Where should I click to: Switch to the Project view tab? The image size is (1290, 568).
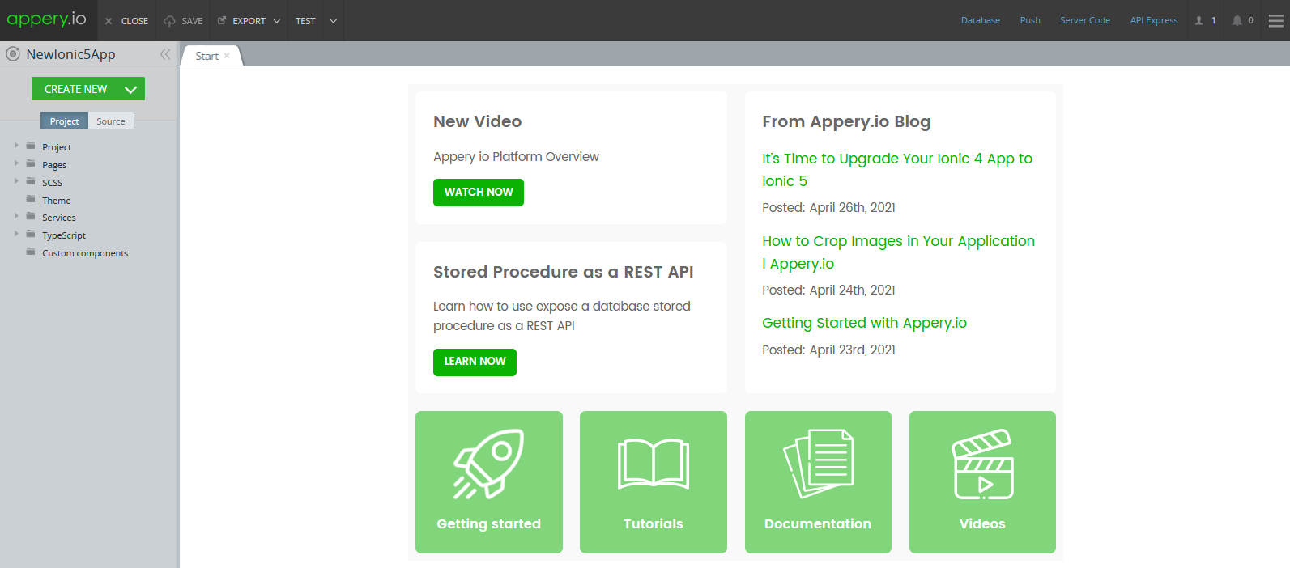[x=64, y=121]
